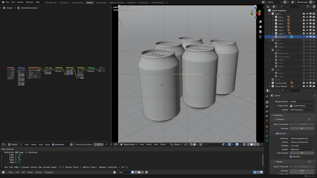Open the text editor Templates menu

pyautogui.click(x=49, y=172)
